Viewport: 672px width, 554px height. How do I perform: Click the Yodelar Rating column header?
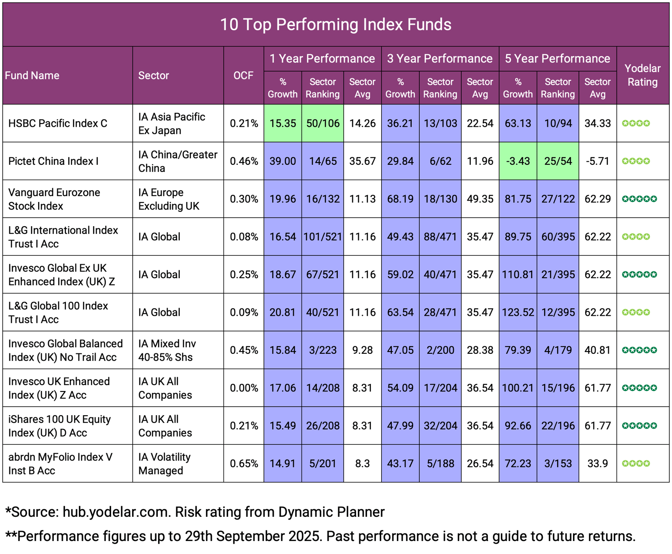coord(642,75)
